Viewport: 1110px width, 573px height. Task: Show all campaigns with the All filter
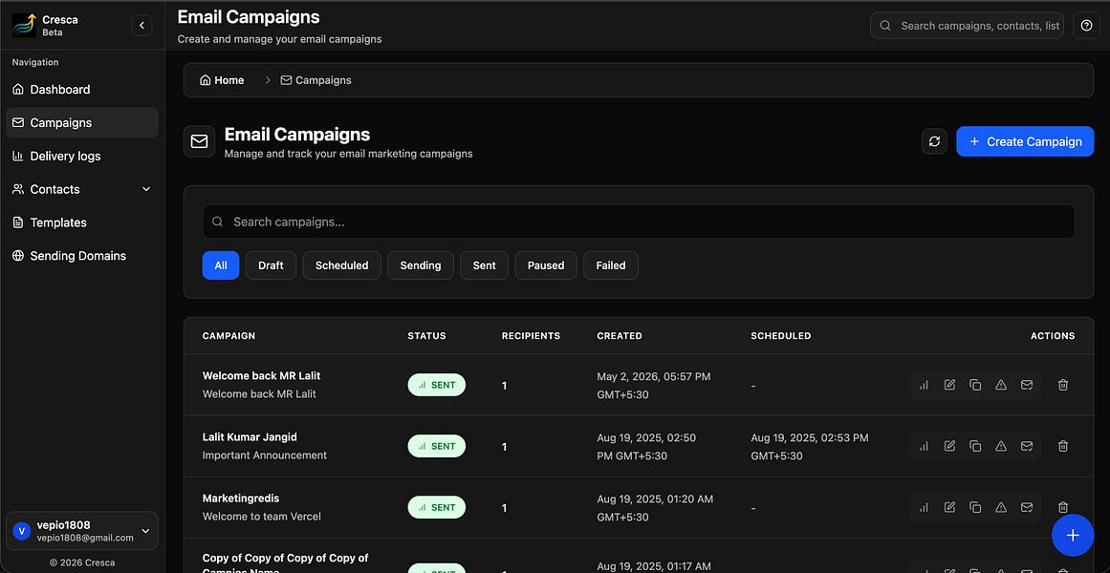[221, 265]
